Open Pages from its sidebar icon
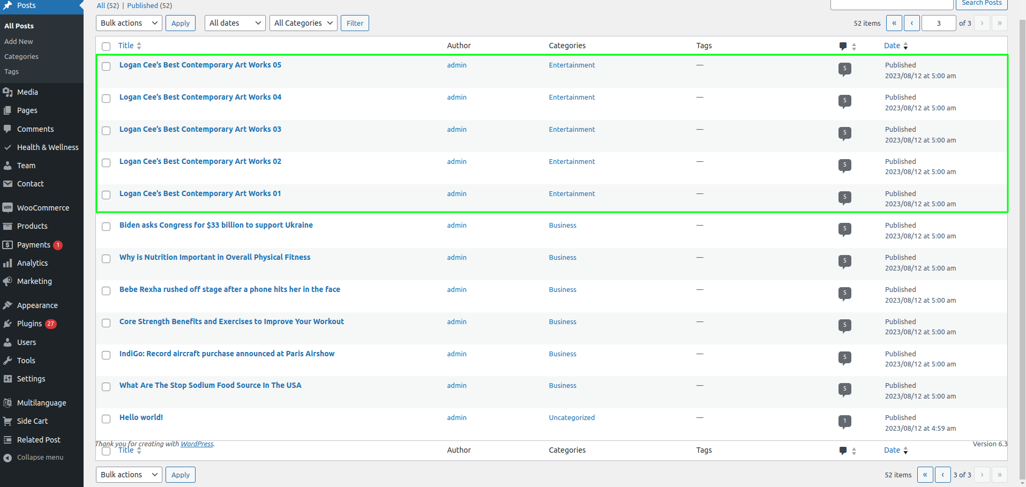Image resolution: width=1026 pixels, height=487 pixels. 8,110
